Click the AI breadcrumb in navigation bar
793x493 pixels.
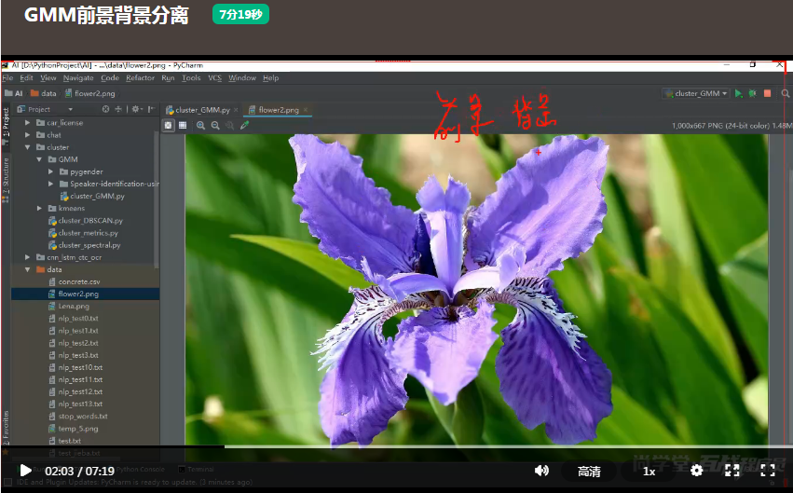[x=14, y=93]
